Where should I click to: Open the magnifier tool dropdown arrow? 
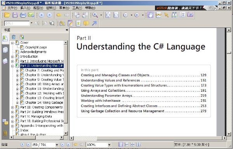(x=101, y=15)
